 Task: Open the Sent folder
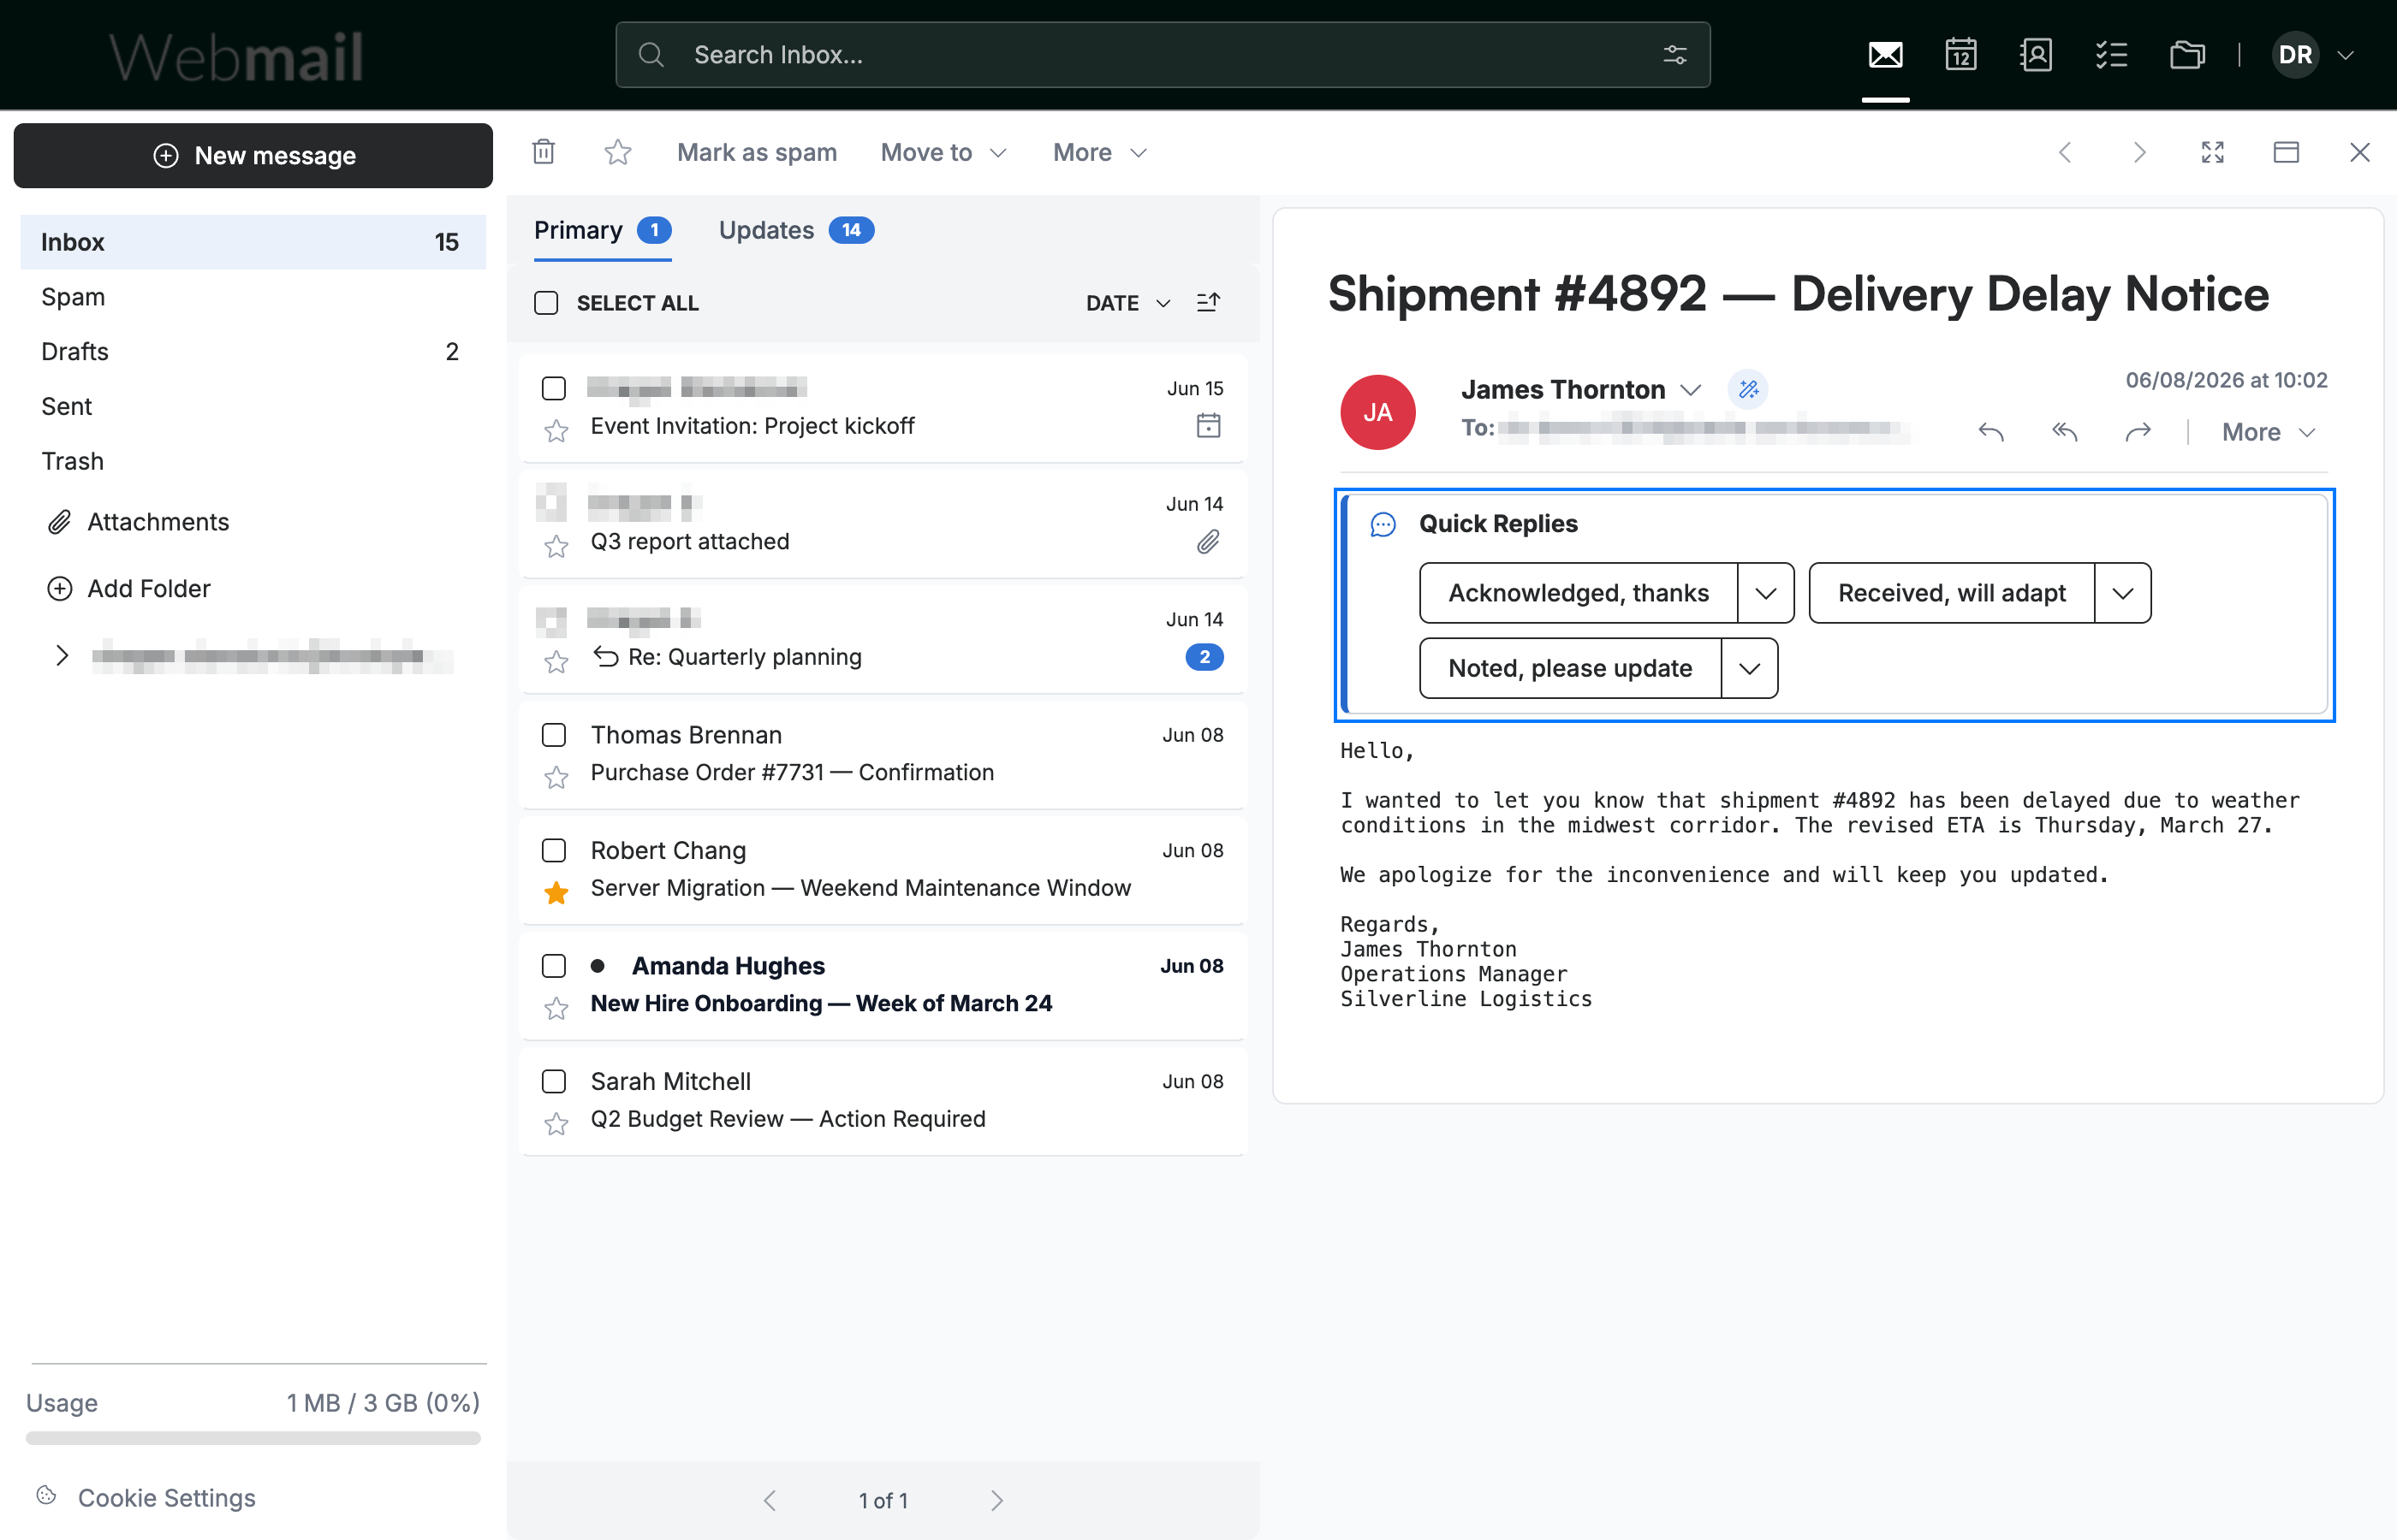click(253, 407)
